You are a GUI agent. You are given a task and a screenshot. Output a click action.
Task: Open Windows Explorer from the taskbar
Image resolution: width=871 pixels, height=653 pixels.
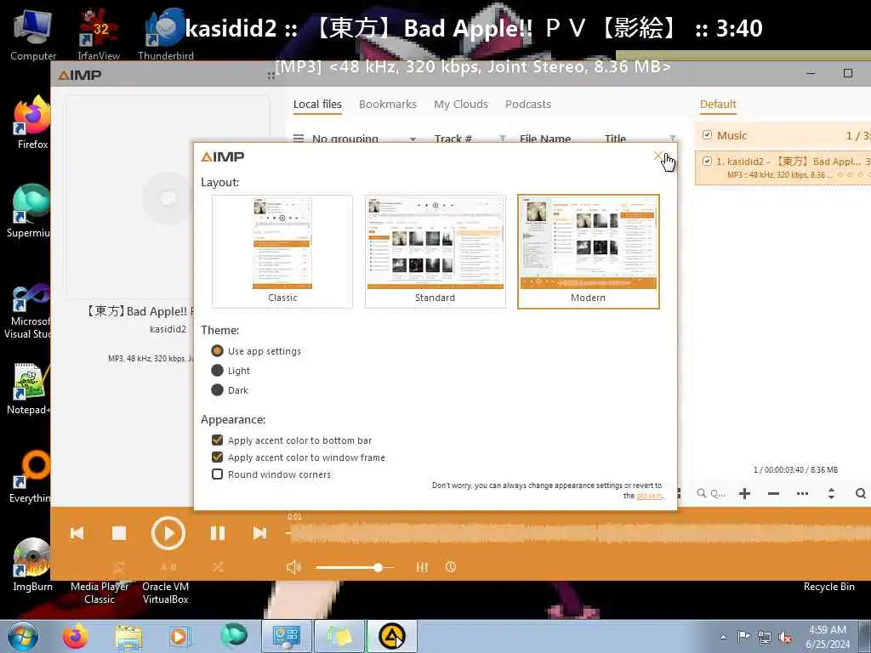tap(128, 636)
